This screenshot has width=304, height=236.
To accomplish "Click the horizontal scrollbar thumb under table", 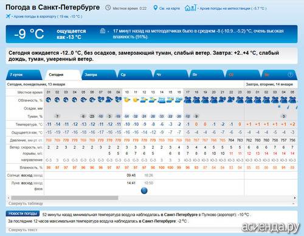I will click(64, 198).
